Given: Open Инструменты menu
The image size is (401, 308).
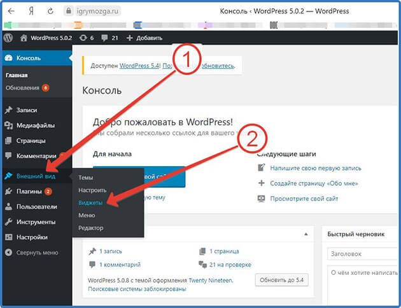Looking at the screenshot, I should [x=36, y=222].
